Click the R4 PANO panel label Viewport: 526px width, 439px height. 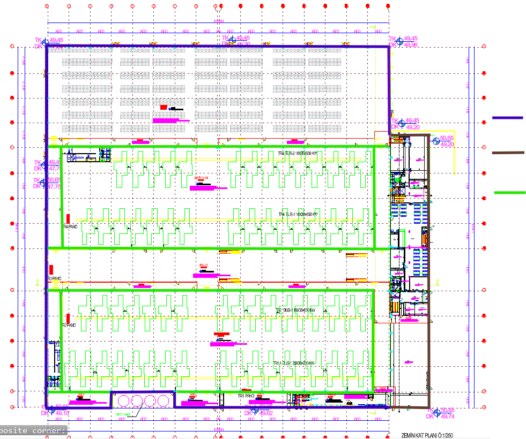(x=71, y=227)
